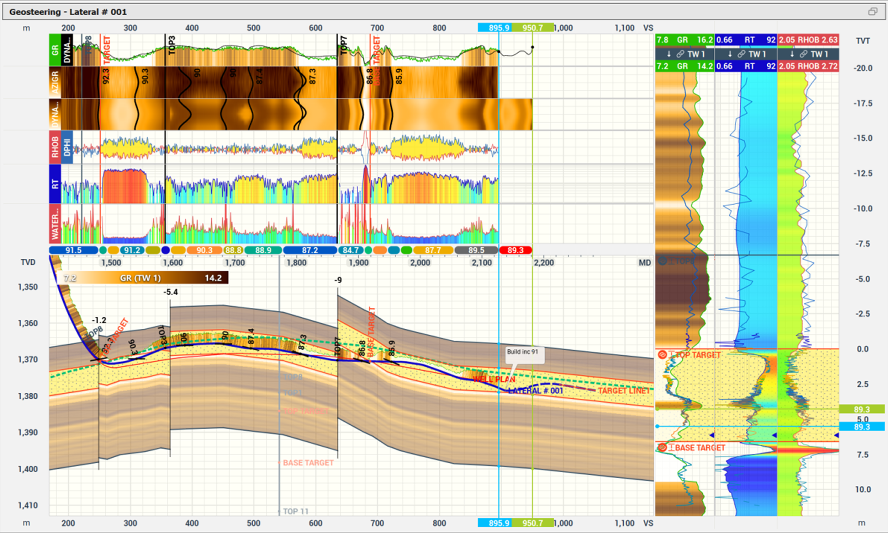Click the green 89.3 TVT value tag
The width and height of the screenshot is (888, 533).
(861, 409)
